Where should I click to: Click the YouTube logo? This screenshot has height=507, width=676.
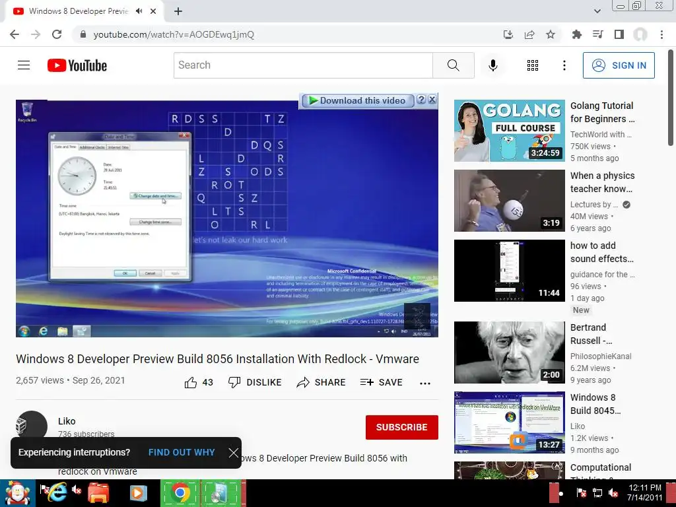77,65
